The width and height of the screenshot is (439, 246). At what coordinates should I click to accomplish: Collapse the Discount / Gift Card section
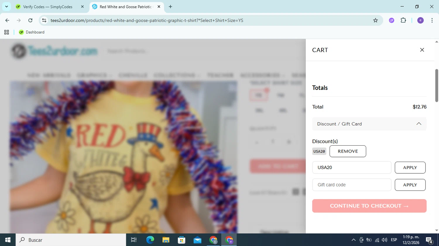click(369, 124)
